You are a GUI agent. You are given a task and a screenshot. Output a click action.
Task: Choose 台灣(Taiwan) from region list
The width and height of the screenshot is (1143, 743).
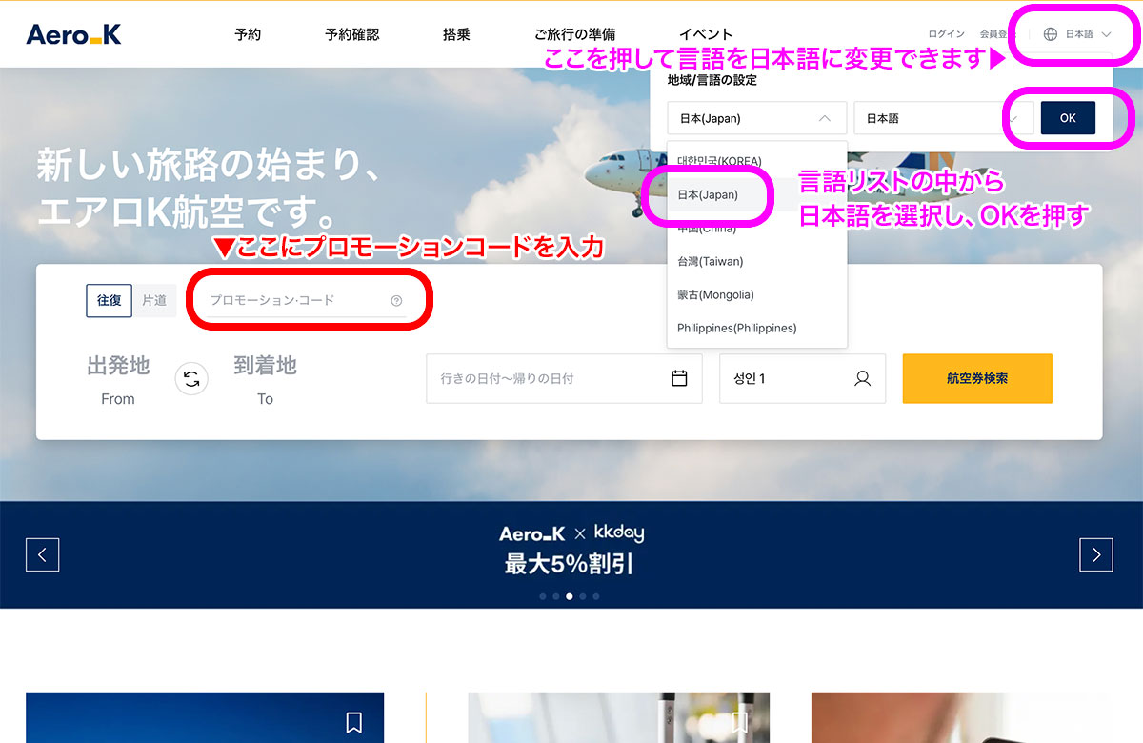tap(710, 261)
